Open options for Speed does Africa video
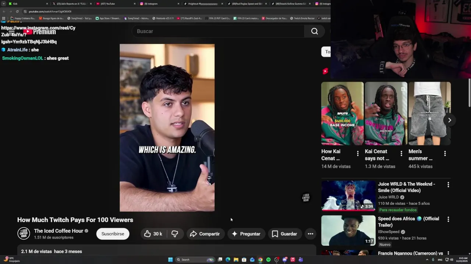This screenshot has width=471, height=264. 448,219
